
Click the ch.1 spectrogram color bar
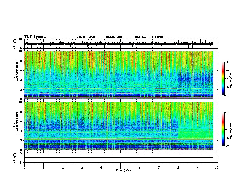(223, 79)
